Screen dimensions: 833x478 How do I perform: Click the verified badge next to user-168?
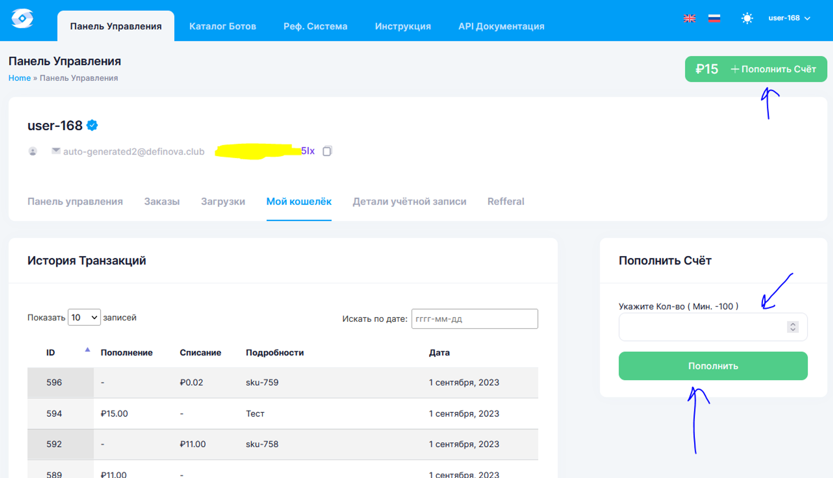[92, 125]
